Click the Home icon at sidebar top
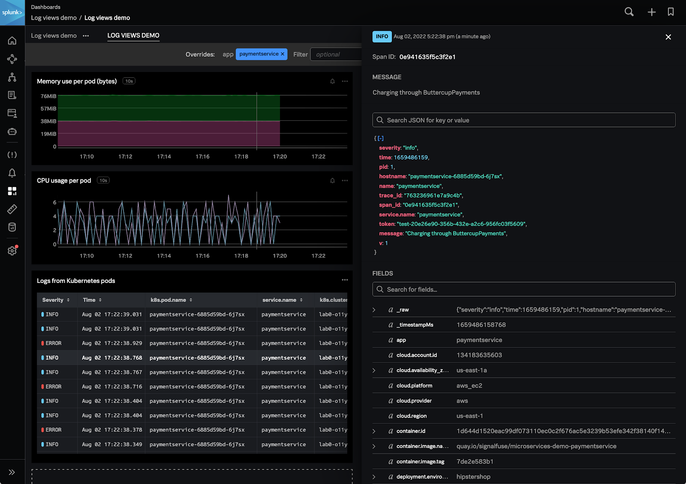The height and width of the screenshot is (484, 686). point(12,41)
